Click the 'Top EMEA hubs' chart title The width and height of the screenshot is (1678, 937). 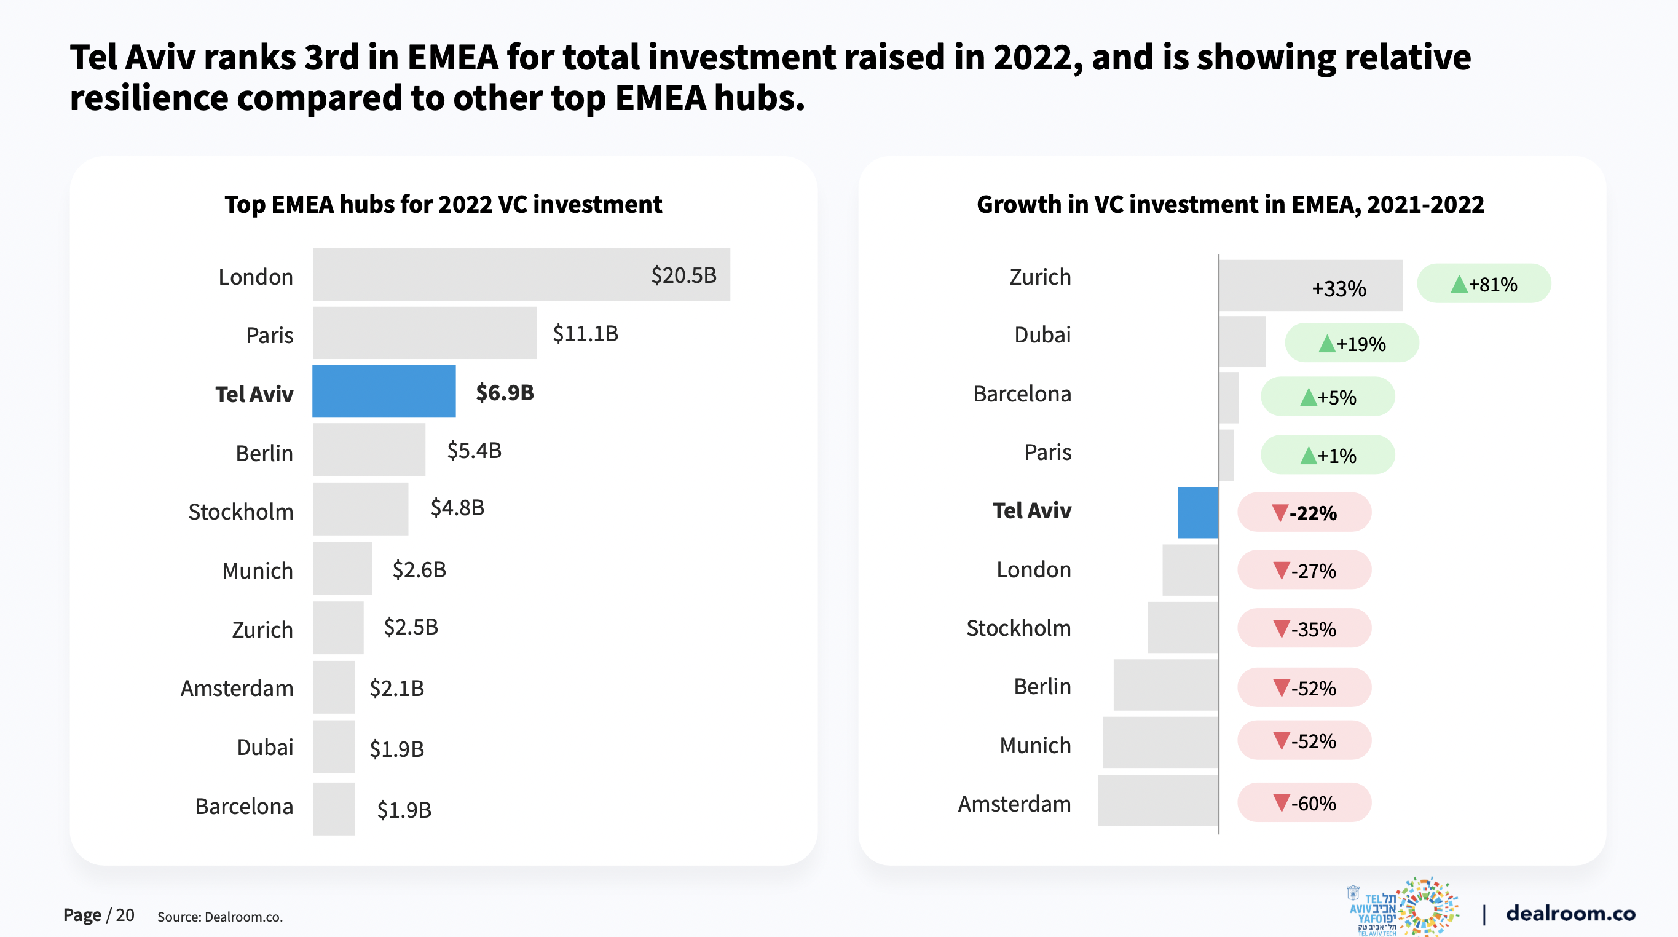(443, 205)
